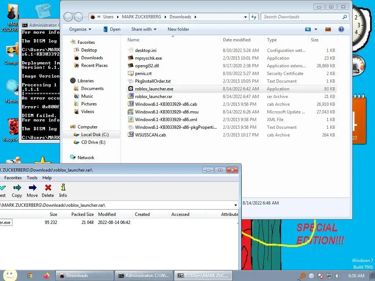Click the Action Center flag tray icon

(x=320, y=276)
